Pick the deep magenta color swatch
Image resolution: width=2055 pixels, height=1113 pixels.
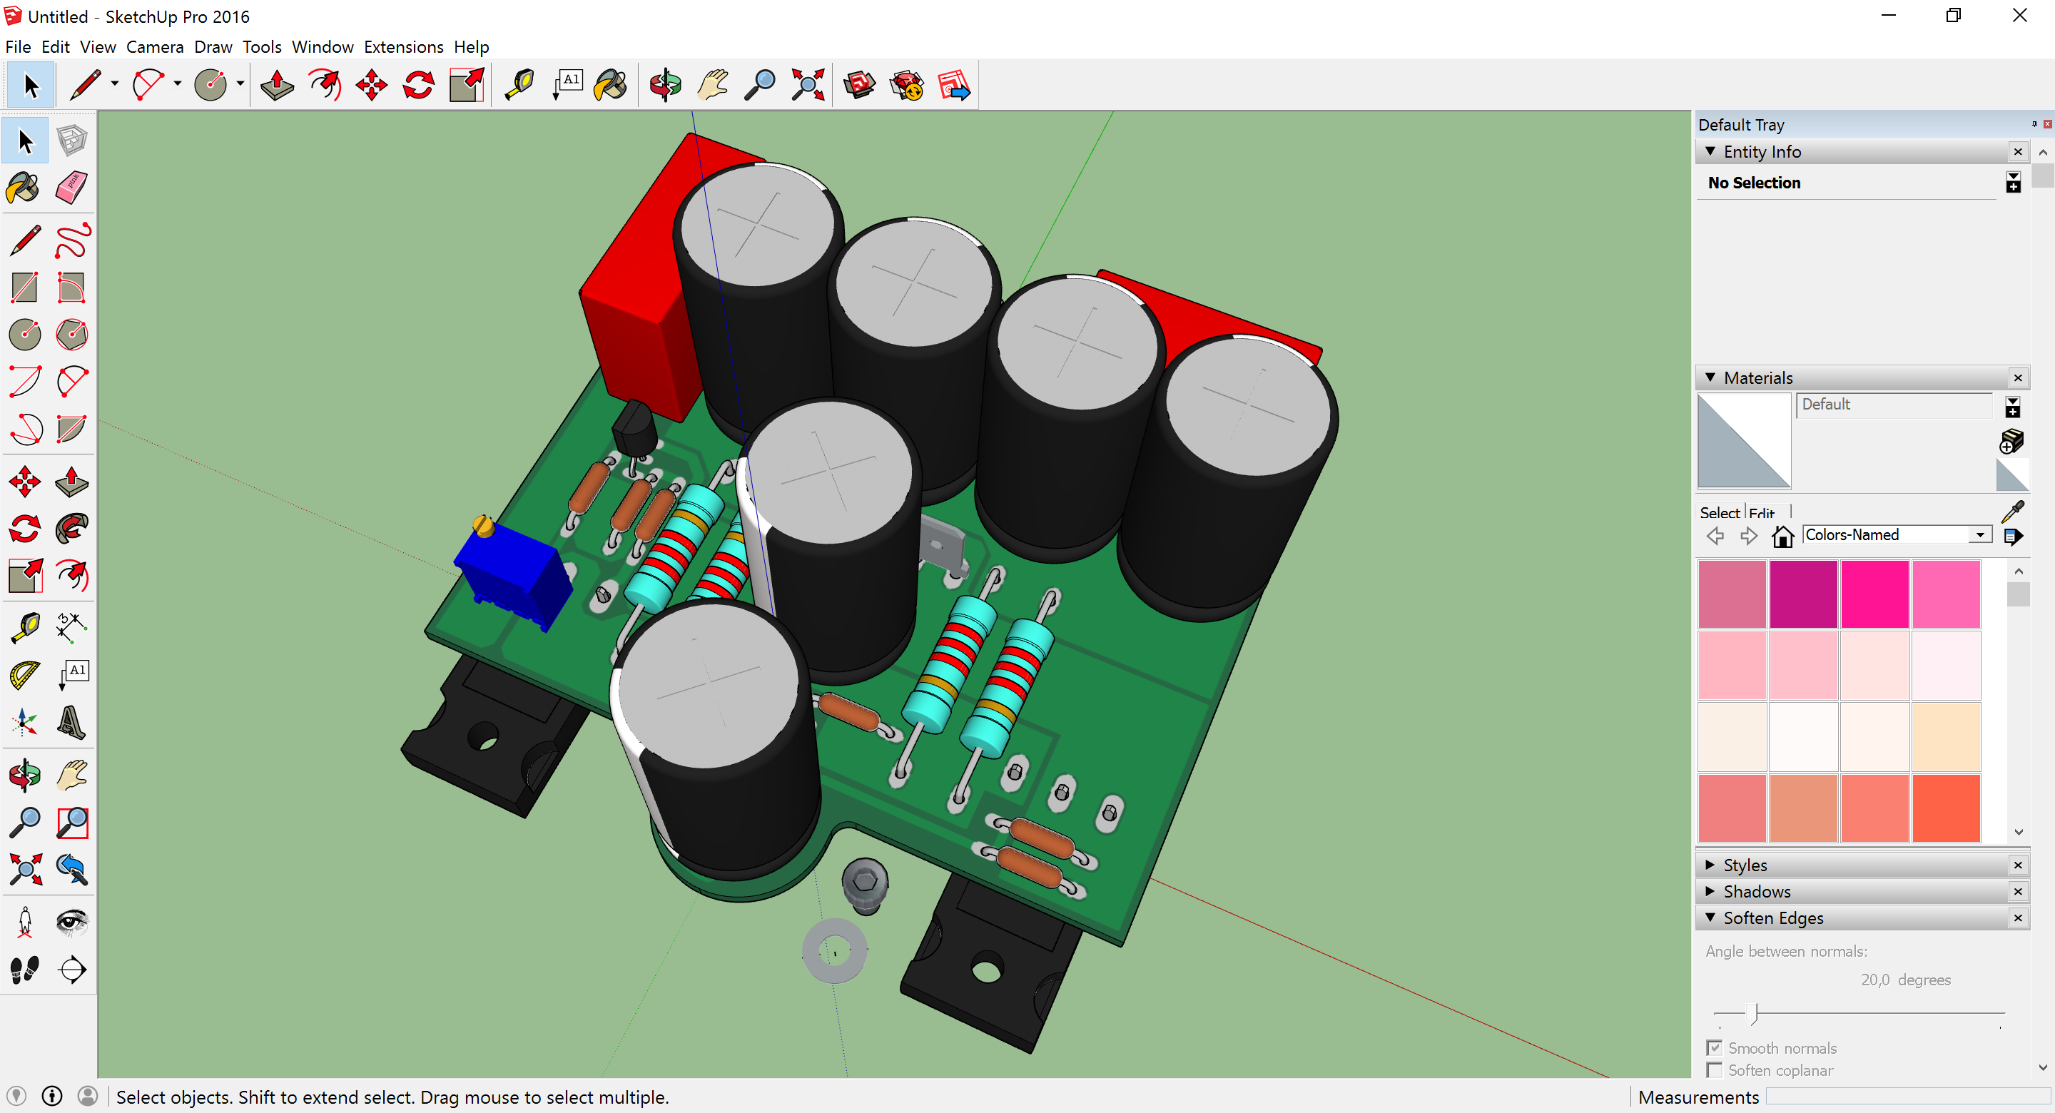pos(1803,594)
